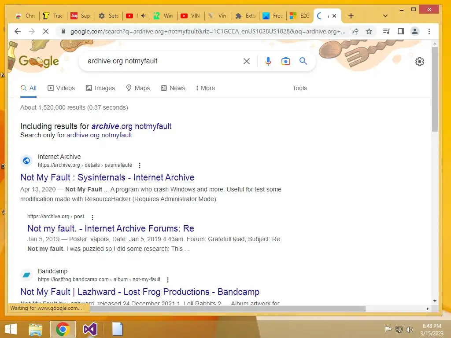Screen dimensions: 451x338
Task: Open Not My Fault : Sysinternals result
Action: pos(107,177)
